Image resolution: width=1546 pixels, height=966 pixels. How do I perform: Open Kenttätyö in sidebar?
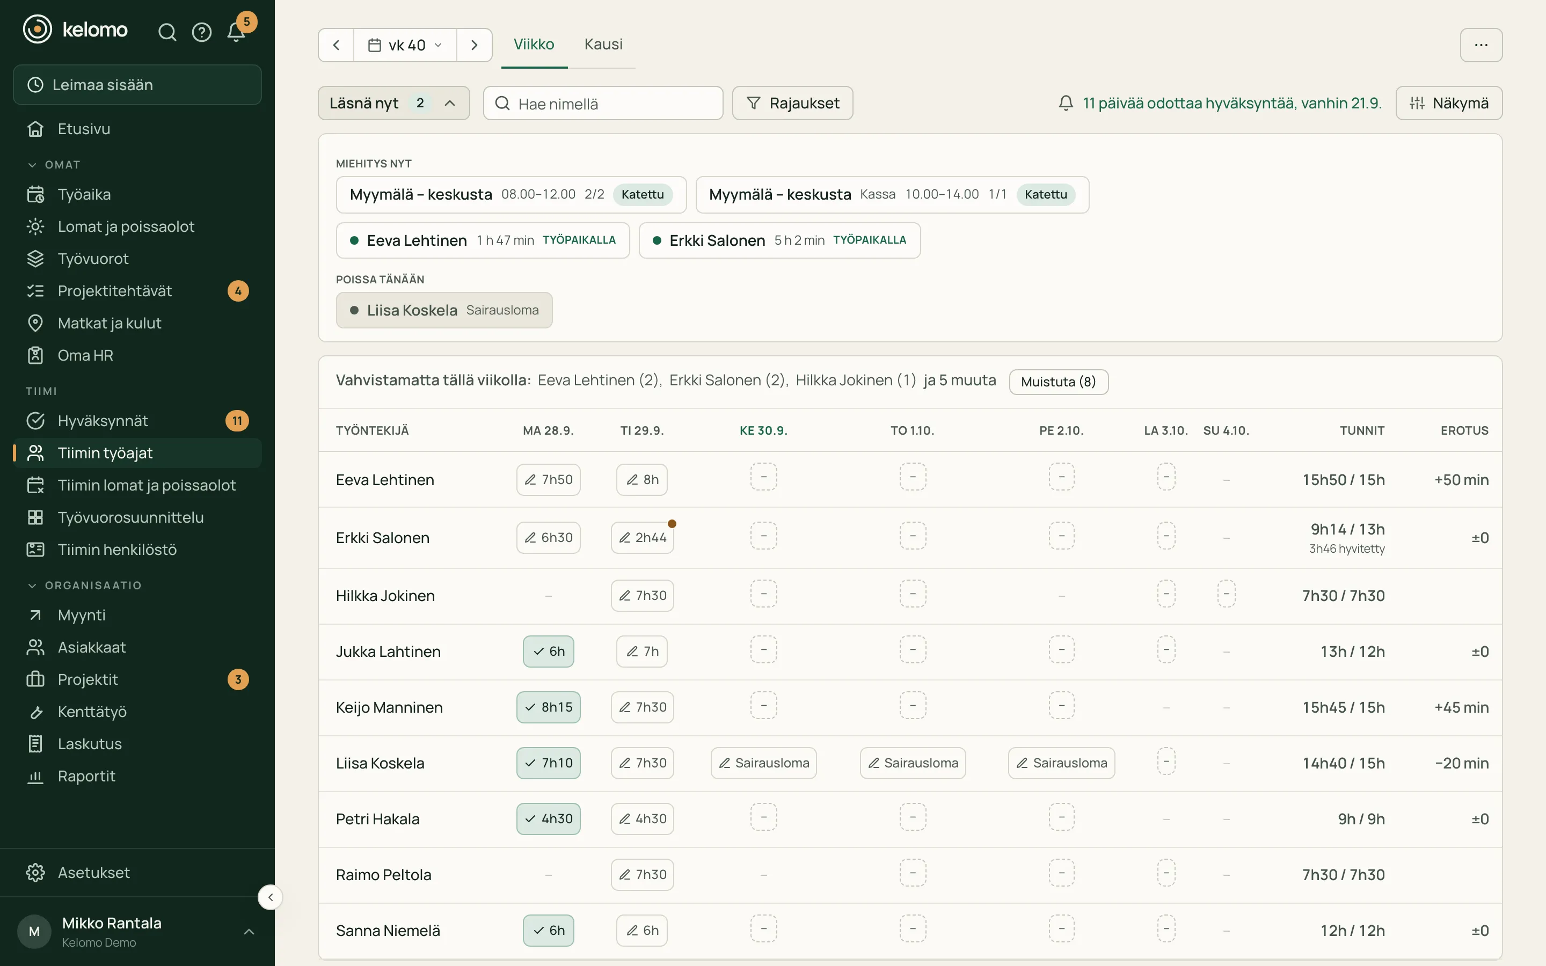coord(137,711)
